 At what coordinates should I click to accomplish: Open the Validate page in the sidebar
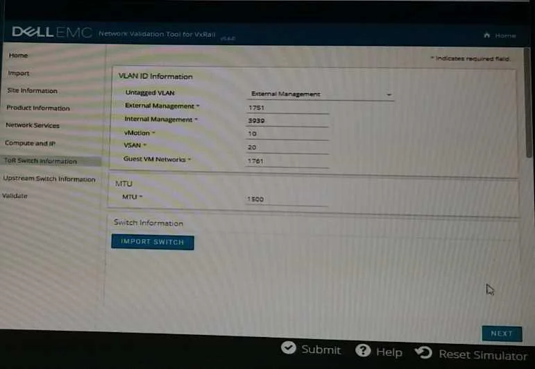click(15, 196)
